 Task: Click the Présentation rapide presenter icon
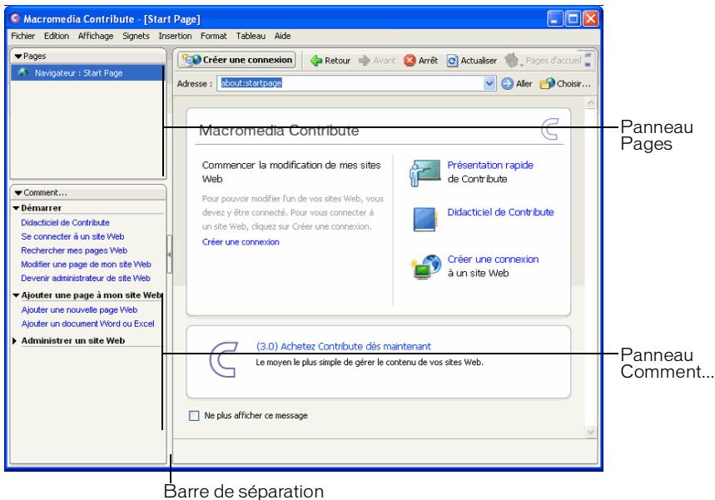tap(425, 173)
